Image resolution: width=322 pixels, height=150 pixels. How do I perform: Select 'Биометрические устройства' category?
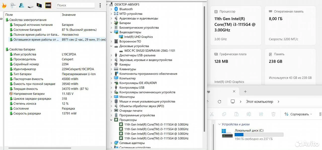click(x=139, y=28)
